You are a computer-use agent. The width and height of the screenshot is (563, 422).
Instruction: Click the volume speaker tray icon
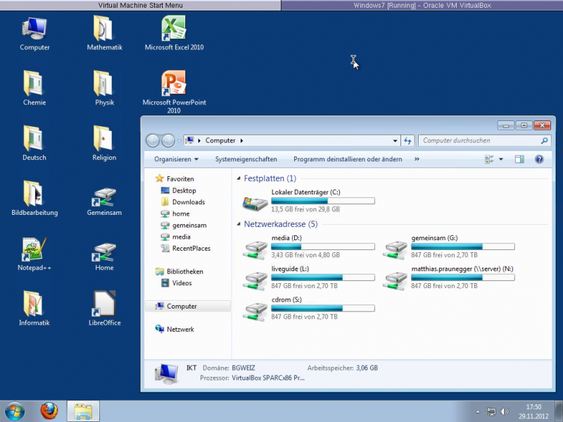click(x=505, y=411)
